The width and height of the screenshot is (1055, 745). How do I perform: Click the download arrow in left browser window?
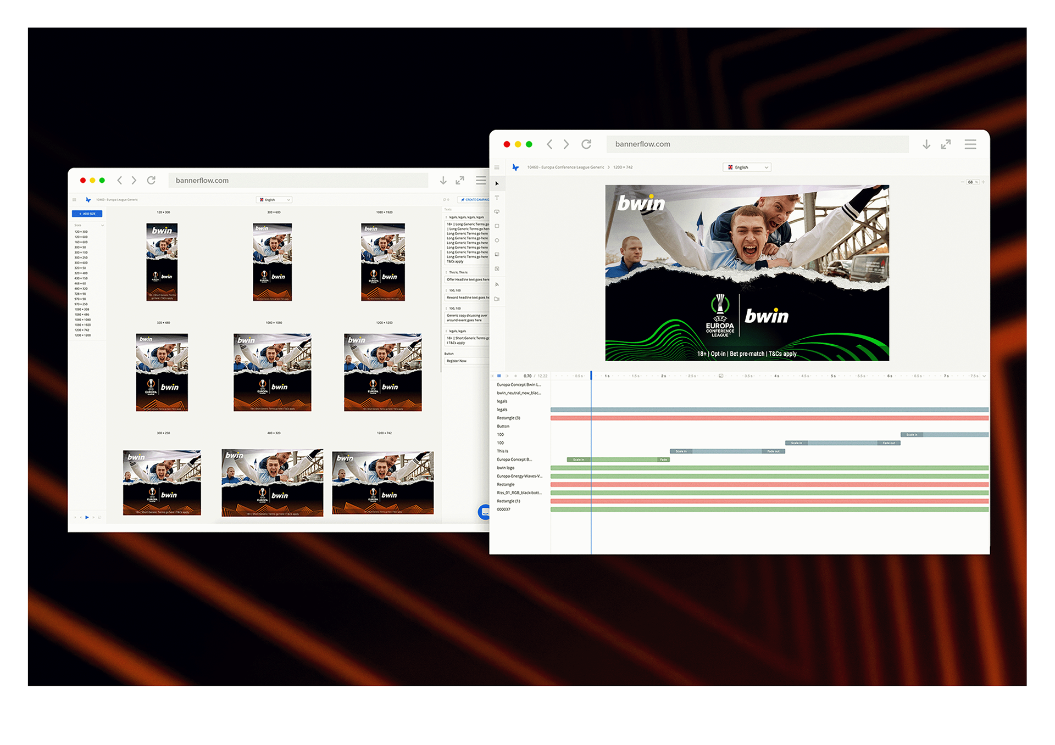(x=443, y=180)
